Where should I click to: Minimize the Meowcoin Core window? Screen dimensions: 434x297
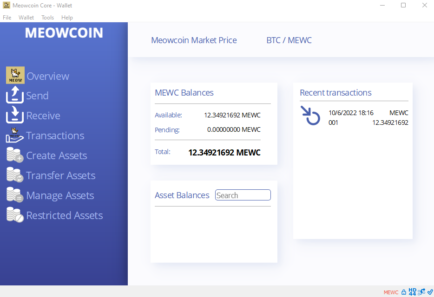click(382, 5)
